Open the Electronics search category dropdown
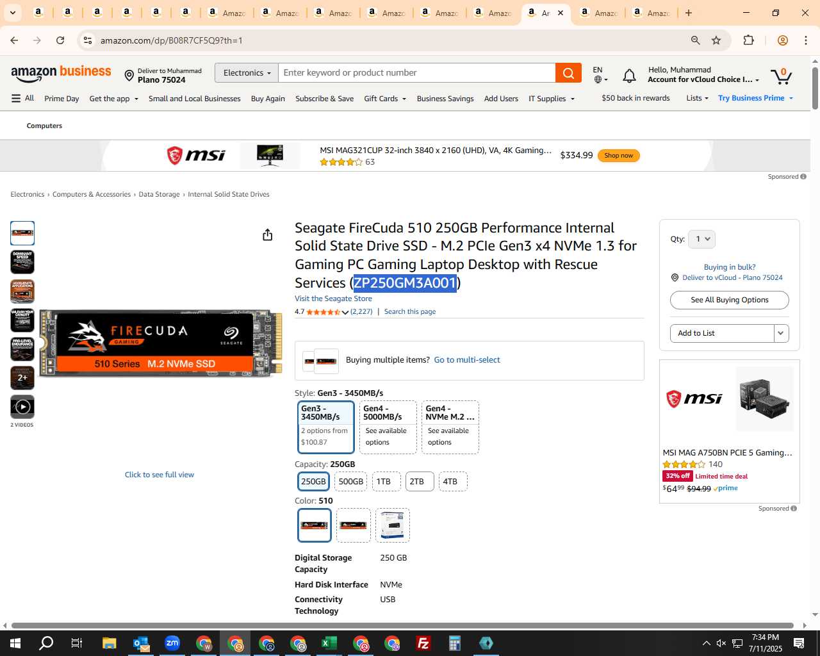The width and height of the screenshot is (820, 656). click(x=247, y=73)
